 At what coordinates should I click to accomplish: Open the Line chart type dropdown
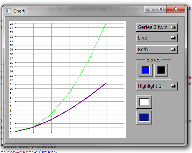(157, 38)
